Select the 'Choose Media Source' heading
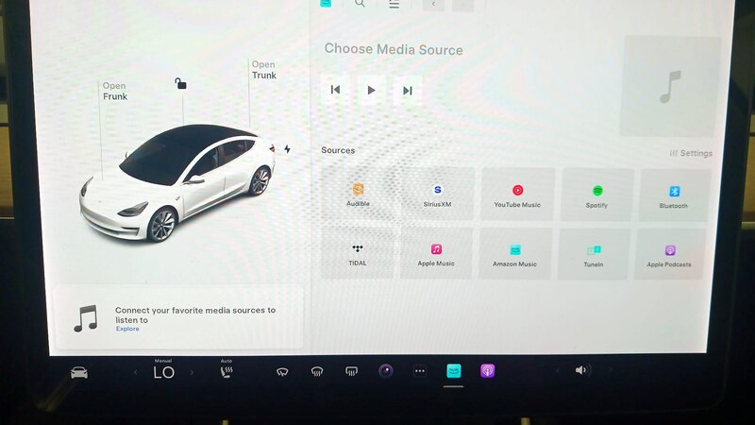The image size is (755, 425). 394,49
